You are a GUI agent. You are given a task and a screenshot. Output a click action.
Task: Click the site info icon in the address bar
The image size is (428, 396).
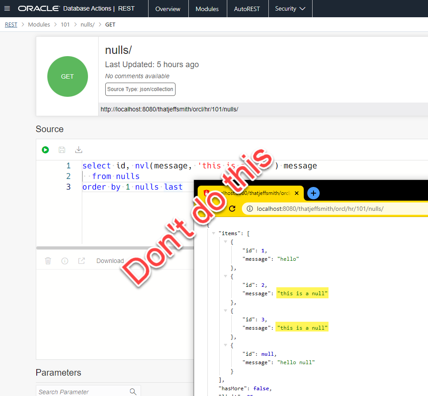tap(249, 209)
